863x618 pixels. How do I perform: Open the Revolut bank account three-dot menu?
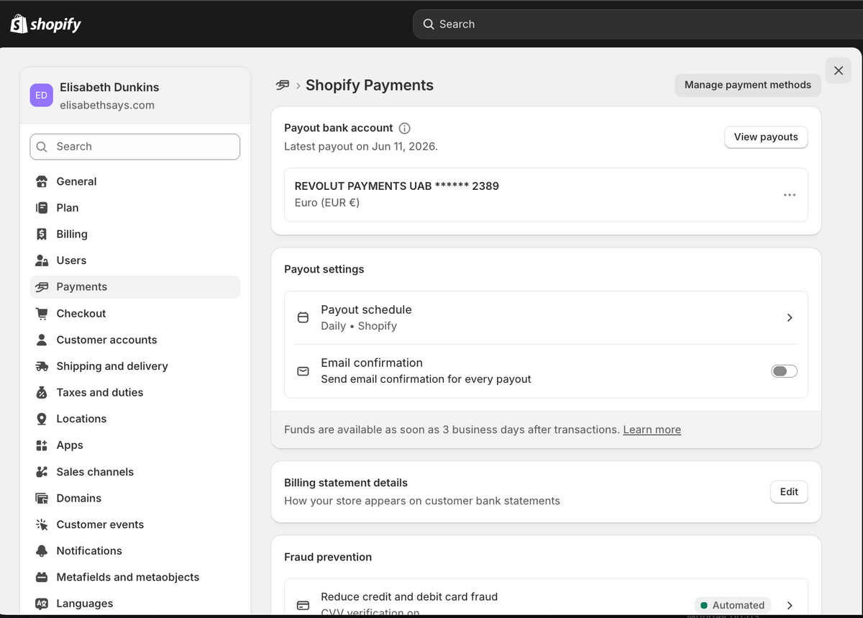point(790,195)
